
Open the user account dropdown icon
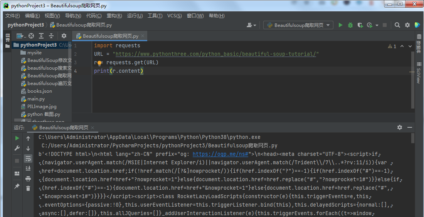(x=251, y=25)
